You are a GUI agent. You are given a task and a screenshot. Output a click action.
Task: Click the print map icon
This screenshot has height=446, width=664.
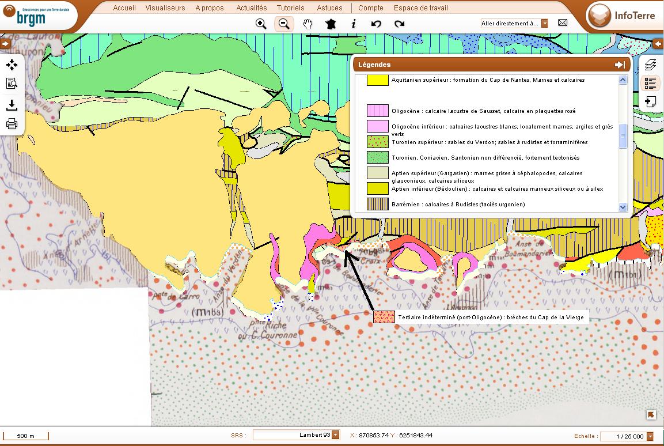pos(12,123)
